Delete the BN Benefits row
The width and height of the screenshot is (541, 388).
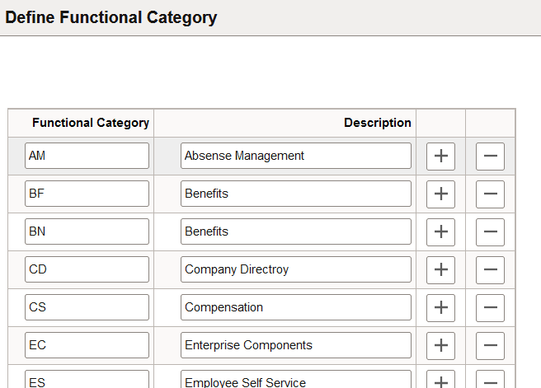490,231
